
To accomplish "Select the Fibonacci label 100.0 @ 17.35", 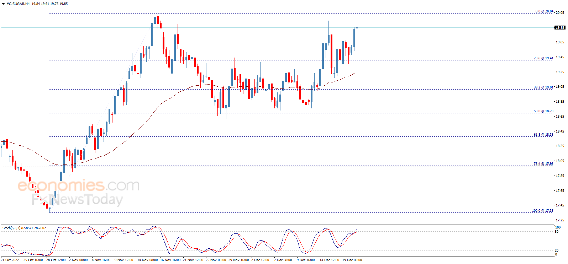I will pyautogui.click(x=543, y=211).
